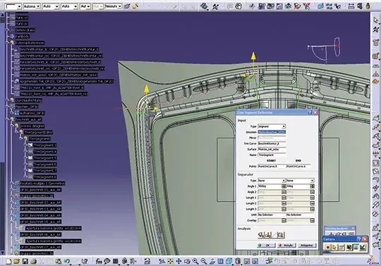
Task: Click the New document icon in bottom toolbar
Action: 8,261
